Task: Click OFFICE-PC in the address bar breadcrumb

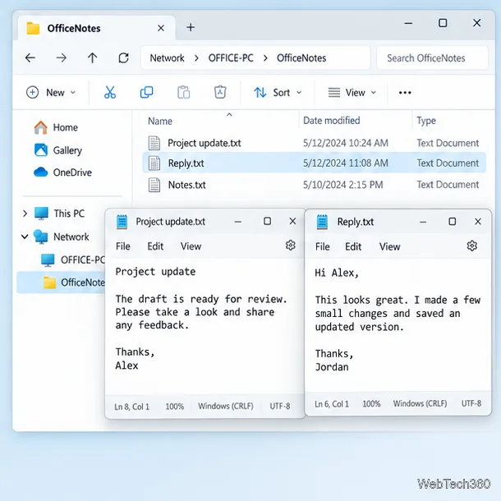Action: [x=231, y=58]
